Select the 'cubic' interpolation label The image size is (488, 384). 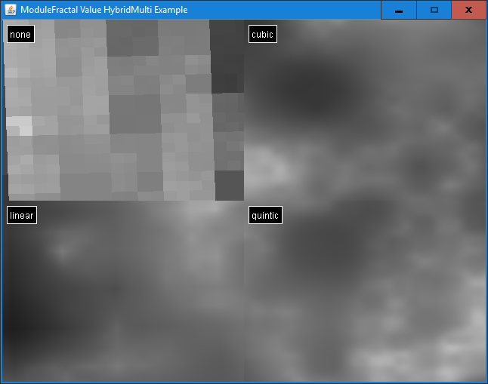coord(262,34)
